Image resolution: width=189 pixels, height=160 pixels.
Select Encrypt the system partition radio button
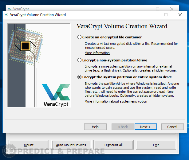[x=79, y=77]
